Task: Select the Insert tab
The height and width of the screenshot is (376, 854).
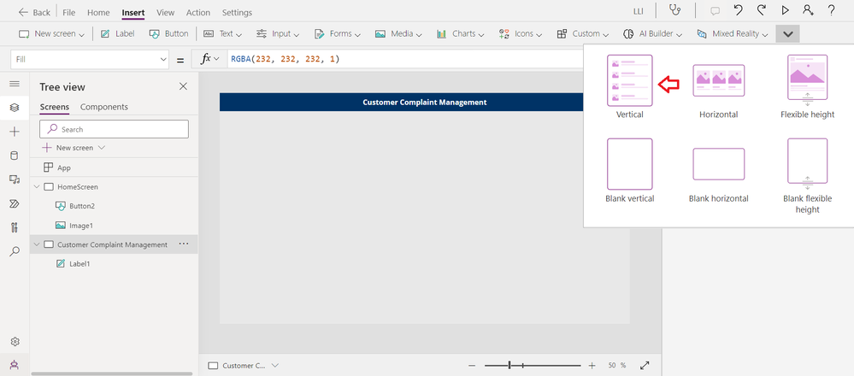Action: pyautogui.click(x=133, y=12)
